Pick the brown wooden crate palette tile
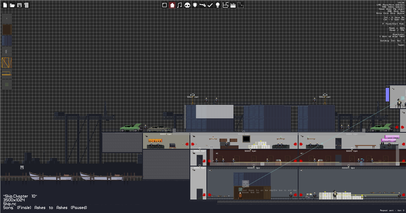This screenshot has width=406, height=213. point(7,30)
